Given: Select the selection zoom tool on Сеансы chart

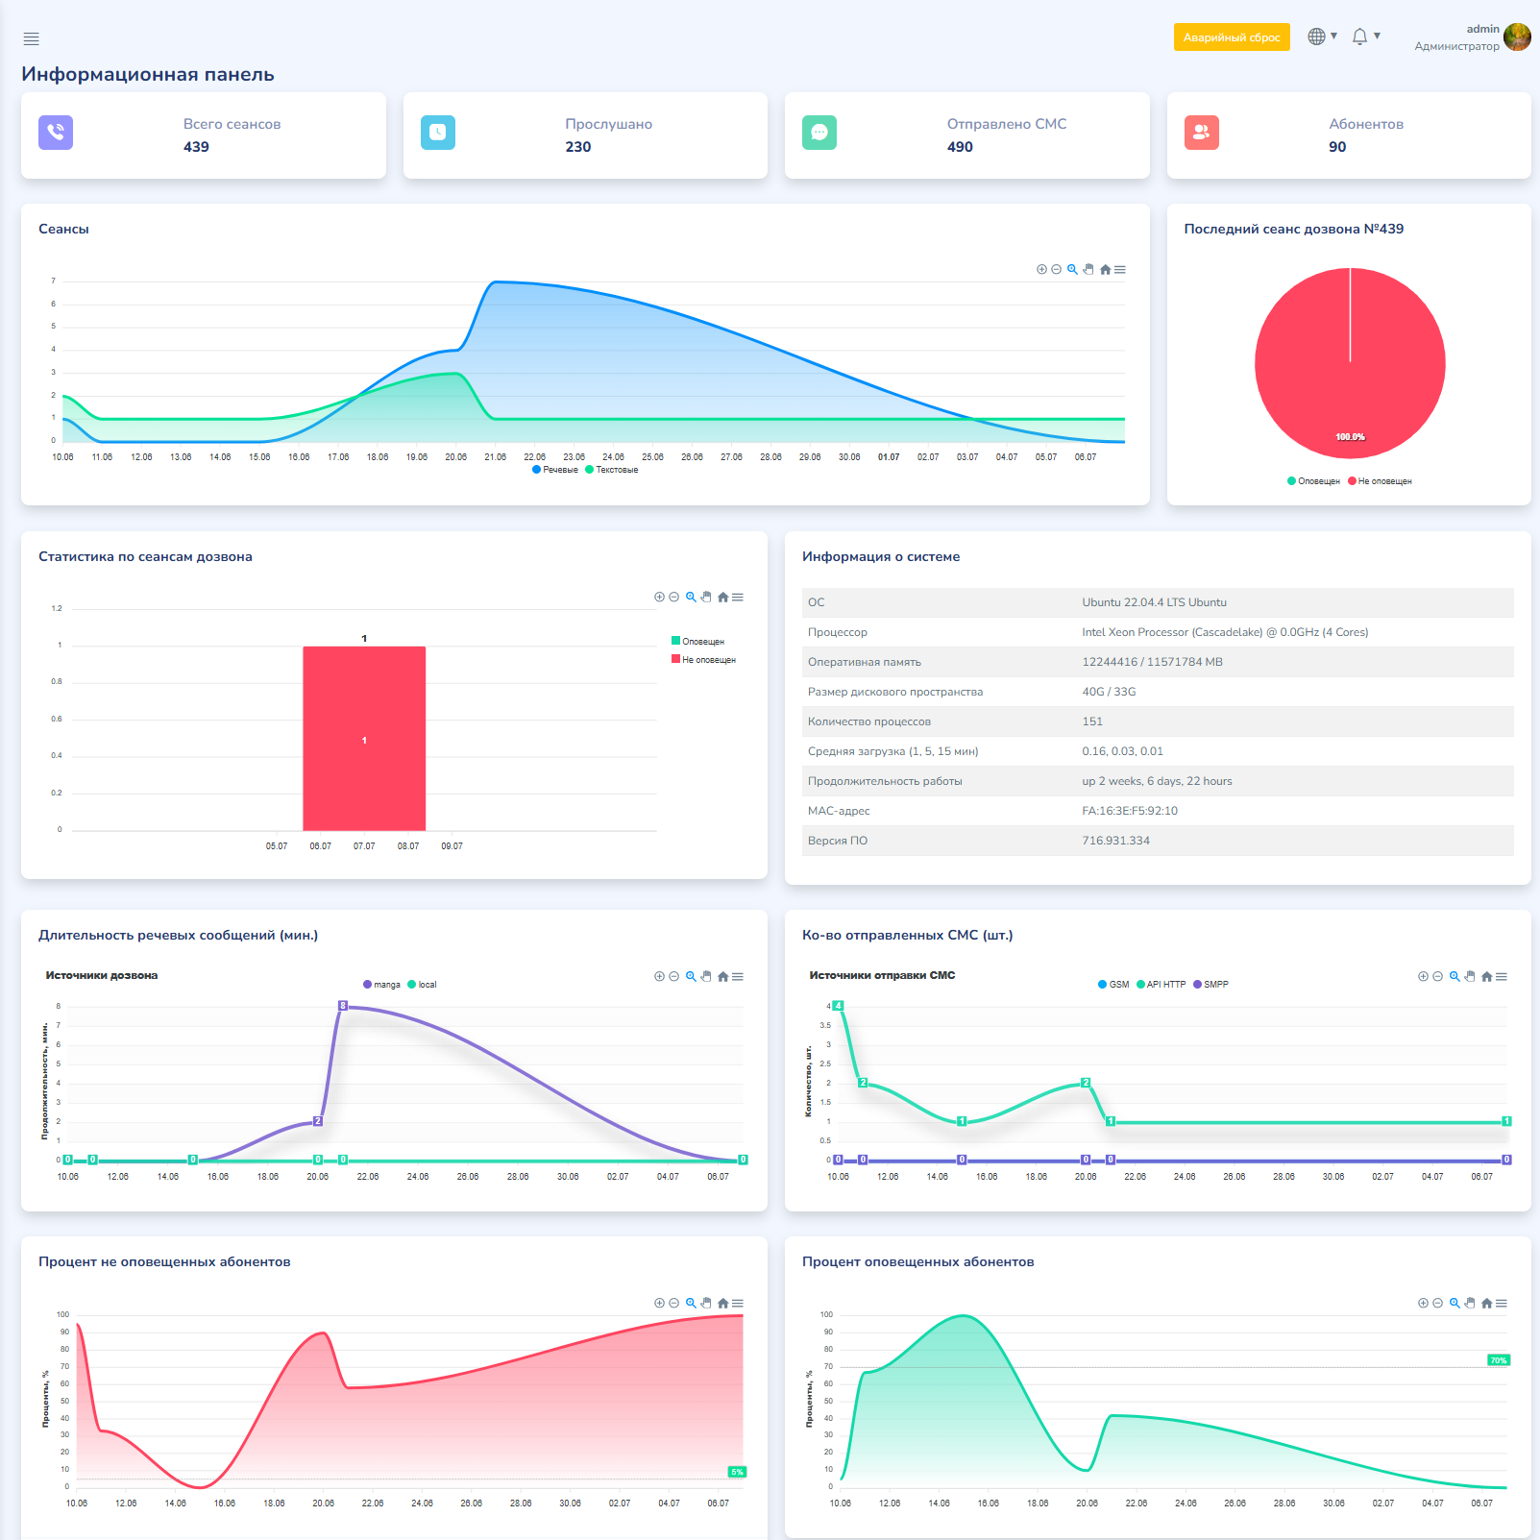Looking at the screenshot, I should click(x=1072, y=270).
